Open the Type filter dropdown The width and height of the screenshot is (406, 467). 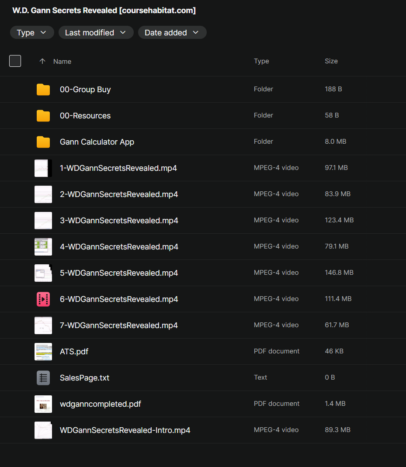pyautogui.click(x=32, y=33)
